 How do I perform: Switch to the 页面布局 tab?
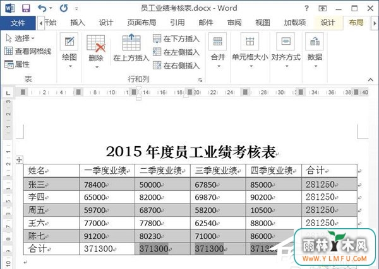pyautogui.click(x=141, y=23)
